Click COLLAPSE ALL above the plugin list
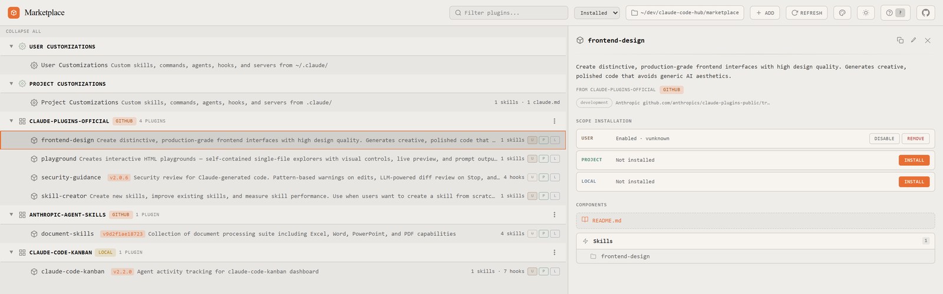This screenshot has width=943, height=294. (x=24, y=32)
